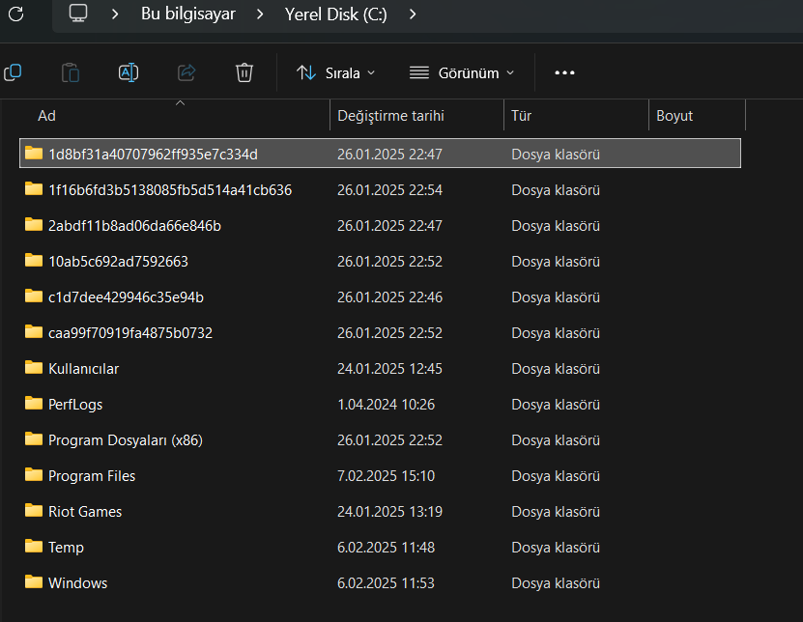The image size is (803, 622).
Task: Click date 24.01.2025 13:19 of Riot Games
Action: tap(389, 512)
